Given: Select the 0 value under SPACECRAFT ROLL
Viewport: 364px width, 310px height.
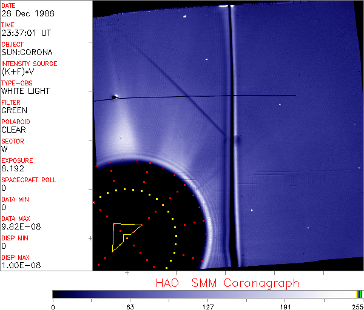Looking at the screenshot, I should tap(4, 188).
